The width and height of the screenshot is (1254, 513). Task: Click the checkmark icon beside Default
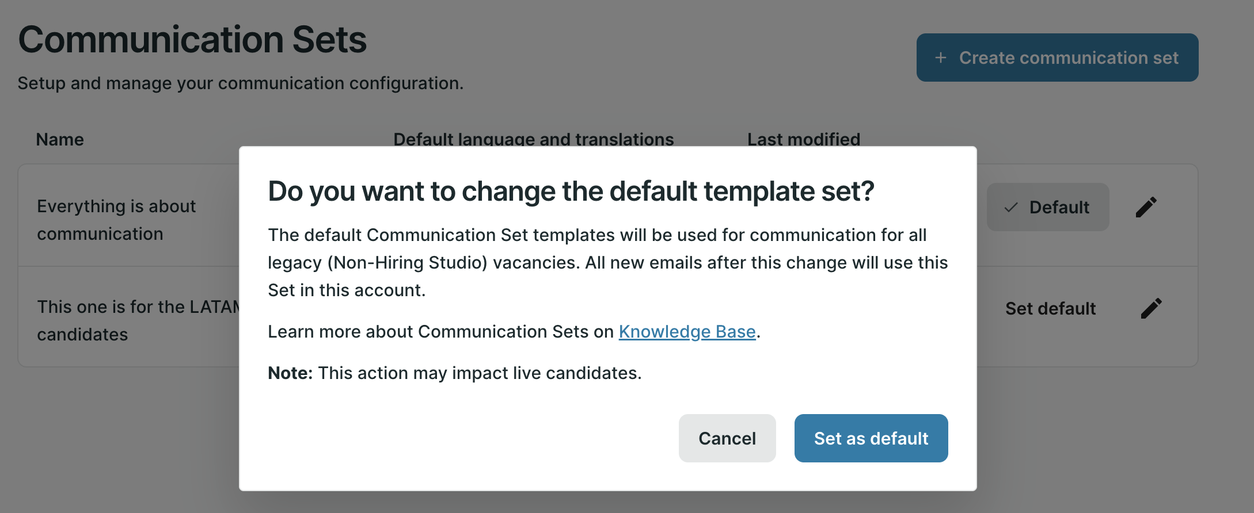1011,208
